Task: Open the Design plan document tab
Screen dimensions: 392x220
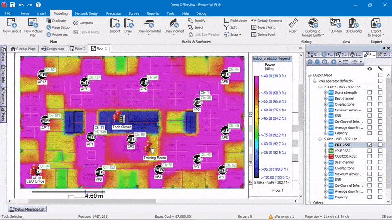Action: tap(53, 48)
